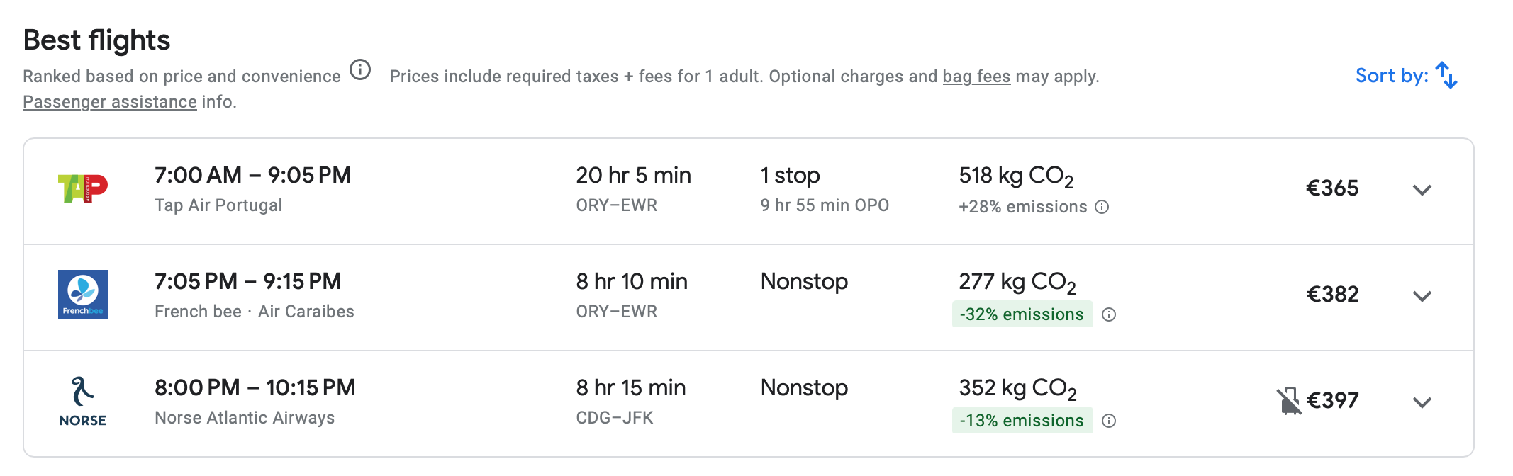The width and height of the screenshot is (1513, 476).
Task: Select the 7:00 AM – 9:05 PM flight row
Action: (x=749, y=191)
